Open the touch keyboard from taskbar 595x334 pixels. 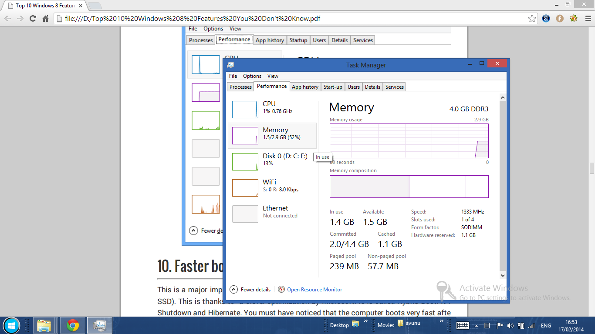[x=463, y=325]
